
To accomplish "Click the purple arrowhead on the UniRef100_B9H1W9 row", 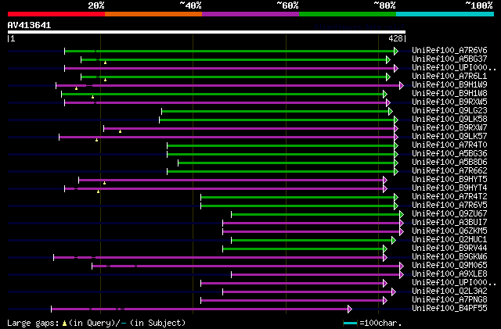I will pyautogui.click(x=402, y=85).
